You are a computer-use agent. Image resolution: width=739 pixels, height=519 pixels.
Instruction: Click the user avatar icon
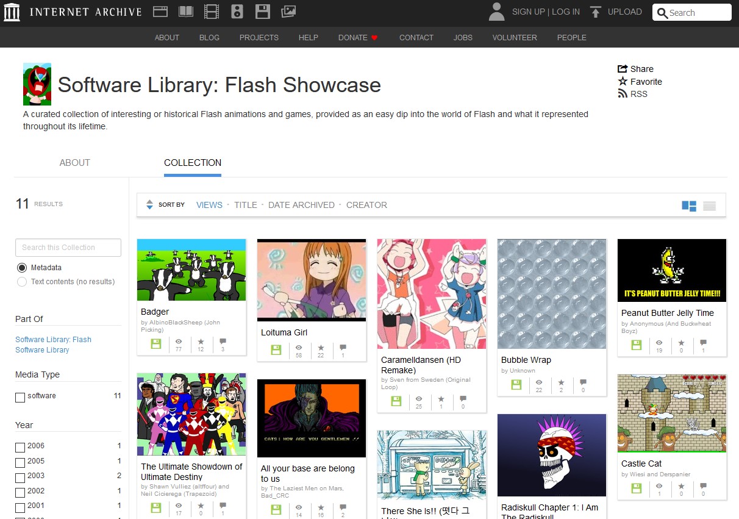tap(497, 12)
